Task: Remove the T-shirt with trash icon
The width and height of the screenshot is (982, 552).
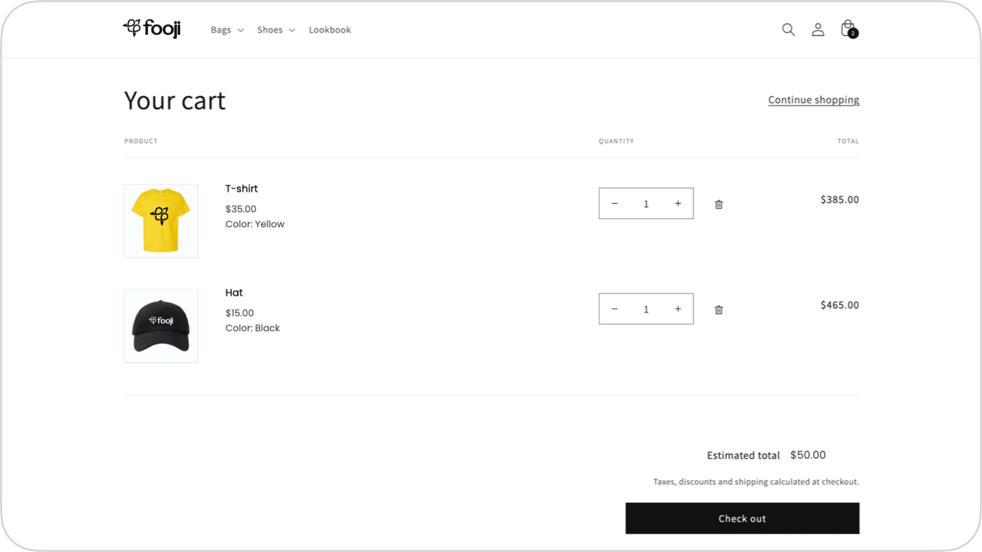Action: pyautogui.click(x=719, y=205)
